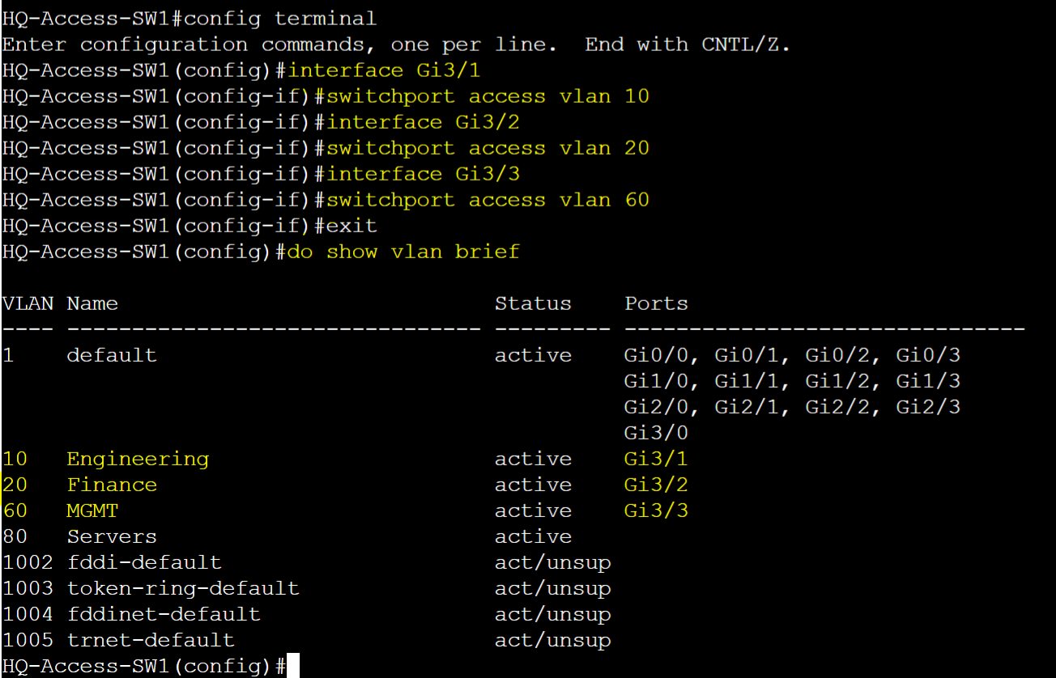Click the 'Status' column header
Viewport: 1056px width, 678px height.
coord(533,303)
